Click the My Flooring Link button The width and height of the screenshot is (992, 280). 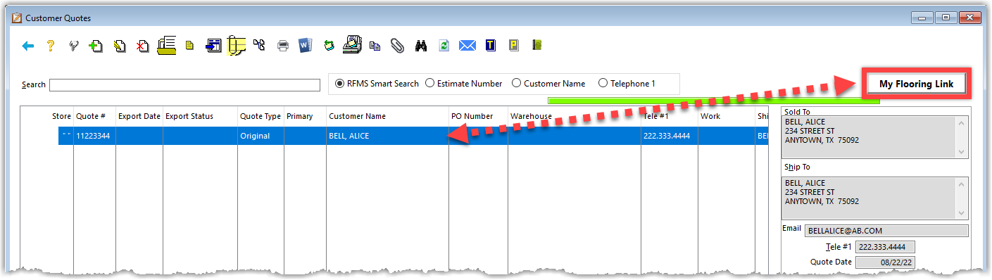[x=916, y=84]
